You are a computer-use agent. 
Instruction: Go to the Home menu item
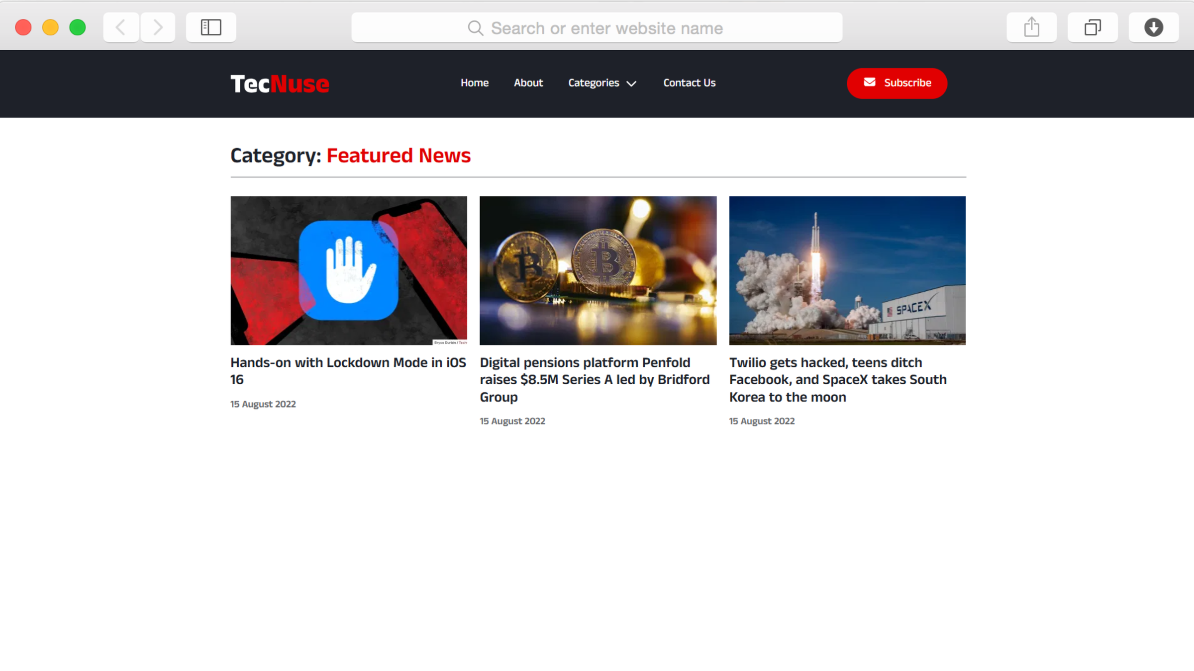[x=474, y=83]
